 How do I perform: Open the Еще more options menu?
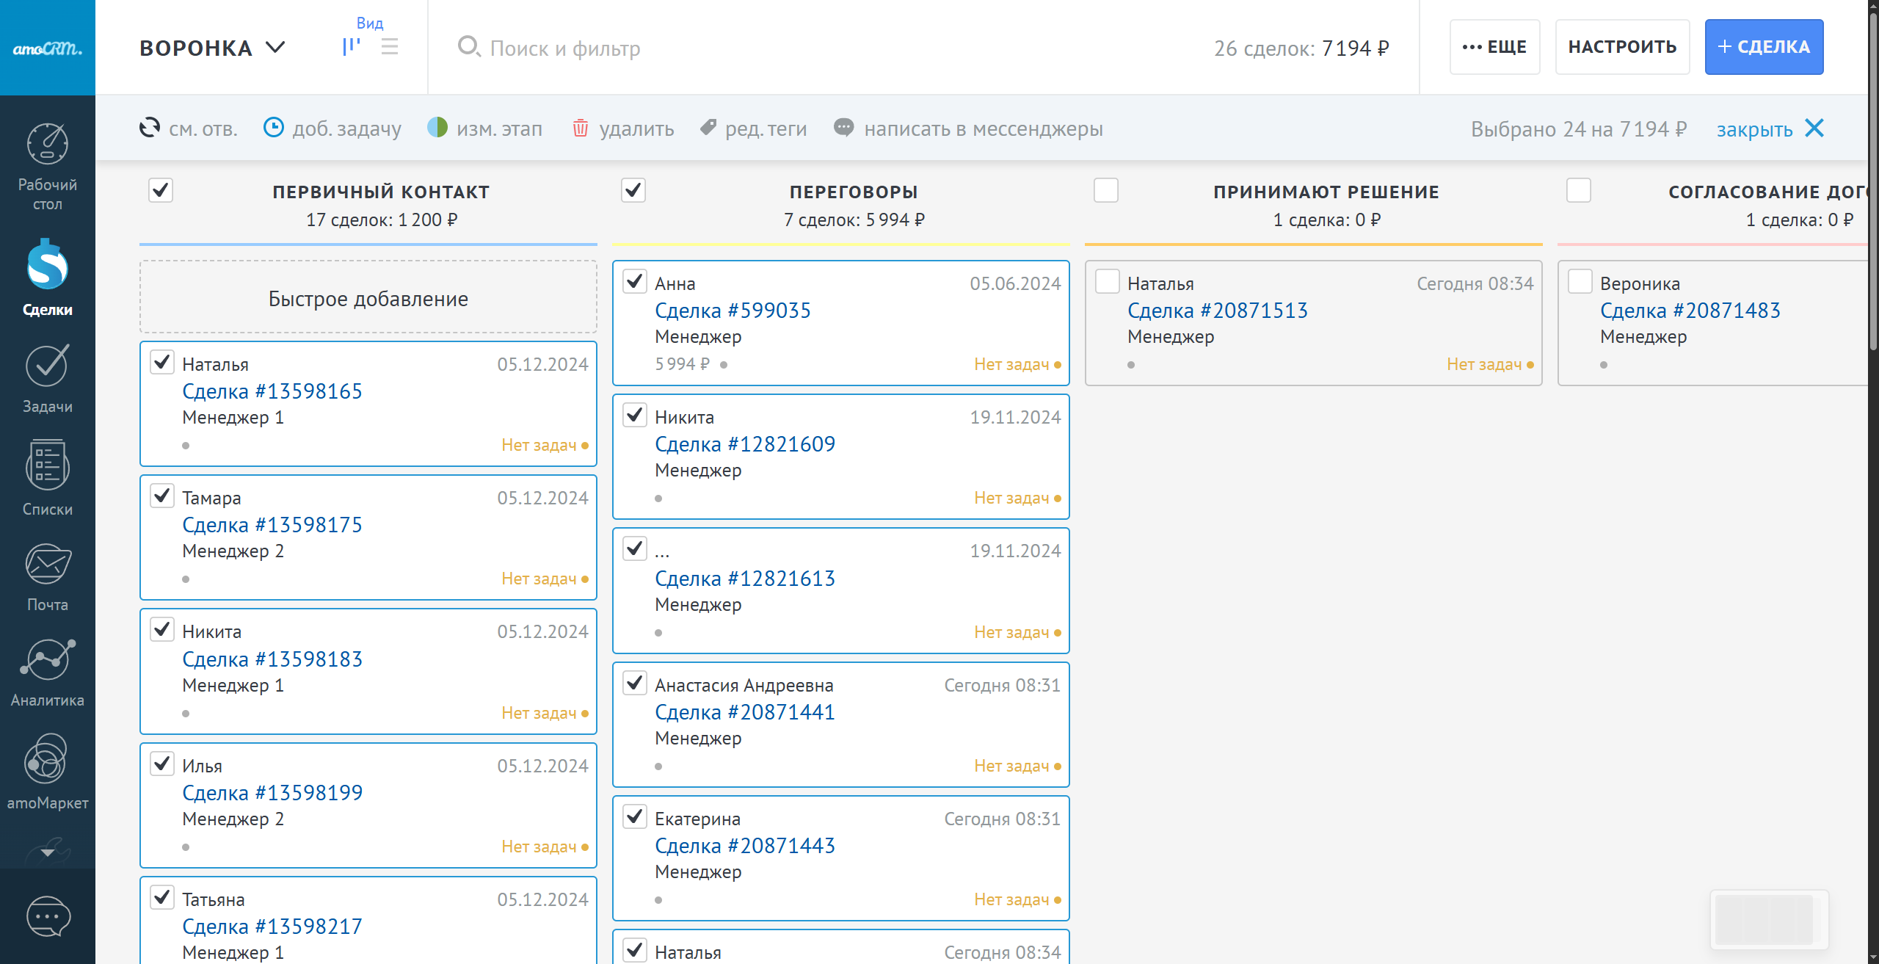tap(1494, 47)
